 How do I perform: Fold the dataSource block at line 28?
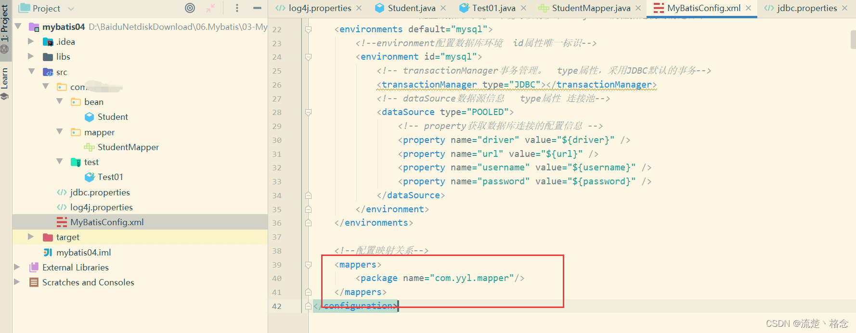308,113
